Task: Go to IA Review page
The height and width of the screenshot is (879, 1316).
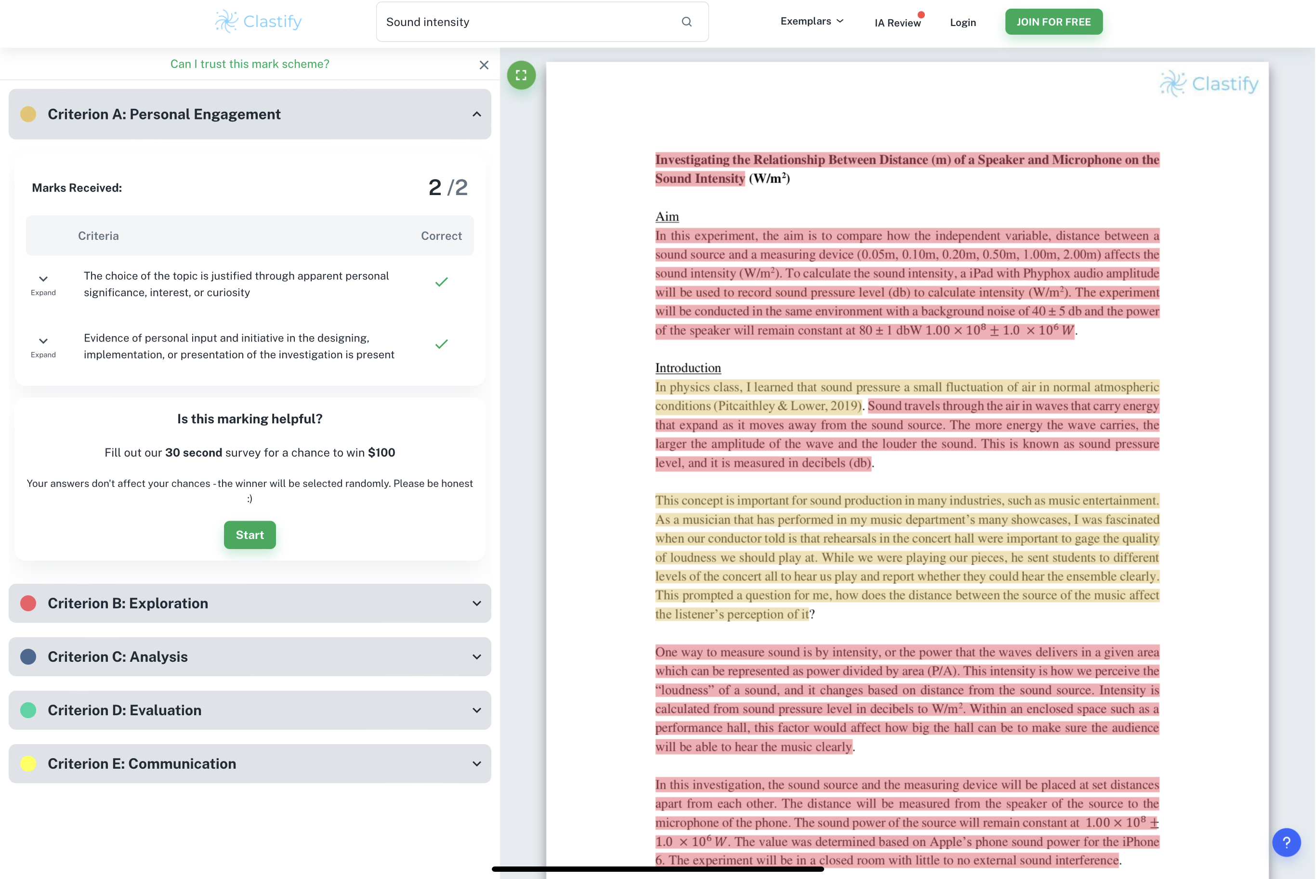Action: pos(898,23)
